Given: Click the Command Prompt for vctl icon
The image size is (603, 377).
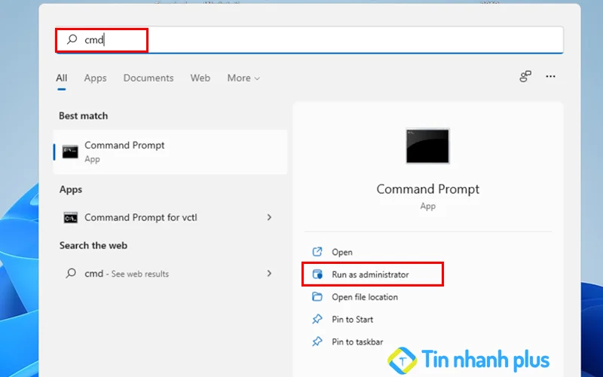Looking at the screenshot, I should coord(70,218).
